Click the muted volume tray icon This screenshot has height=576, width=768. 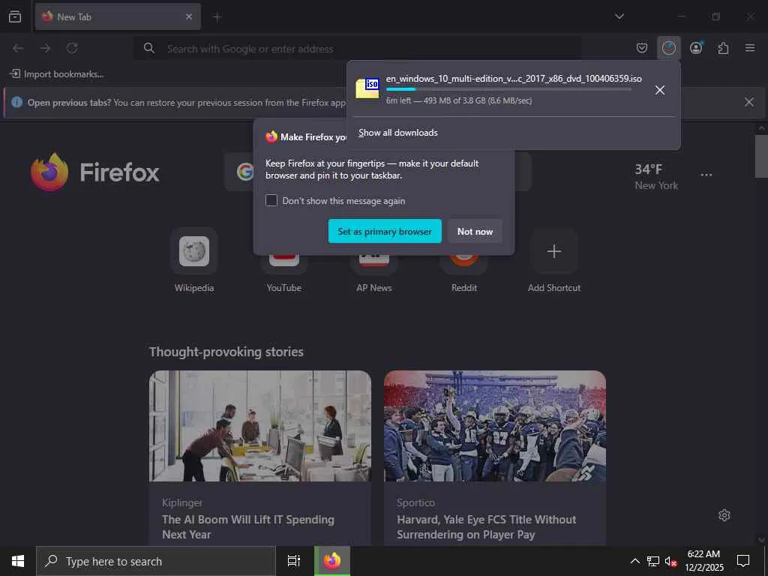[670, 561]
